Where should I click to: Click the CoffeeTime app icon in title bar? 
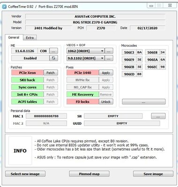tap(4, 7)
